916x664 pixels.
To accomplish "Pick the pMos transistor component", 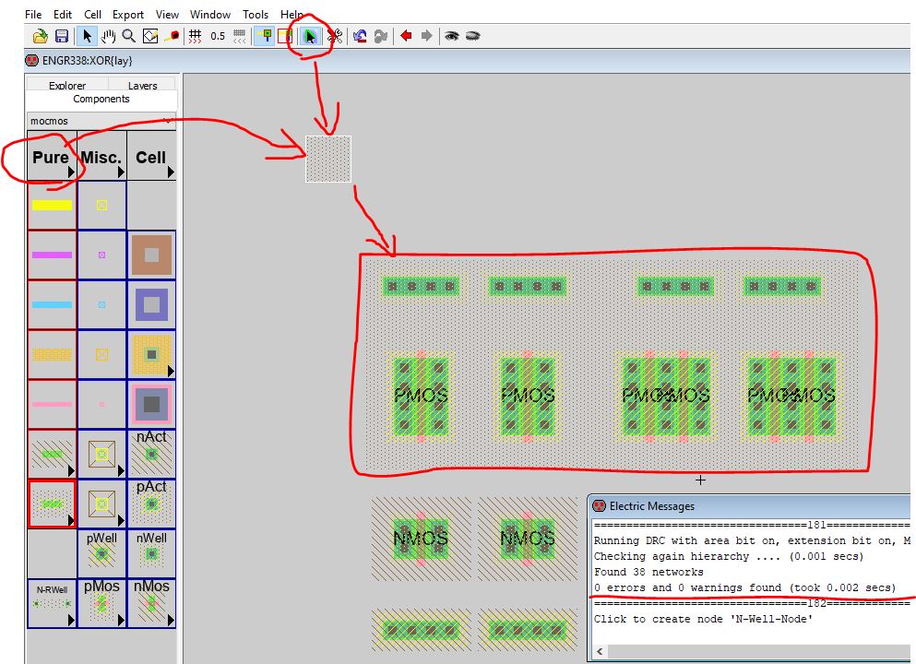I will point(101,603).
